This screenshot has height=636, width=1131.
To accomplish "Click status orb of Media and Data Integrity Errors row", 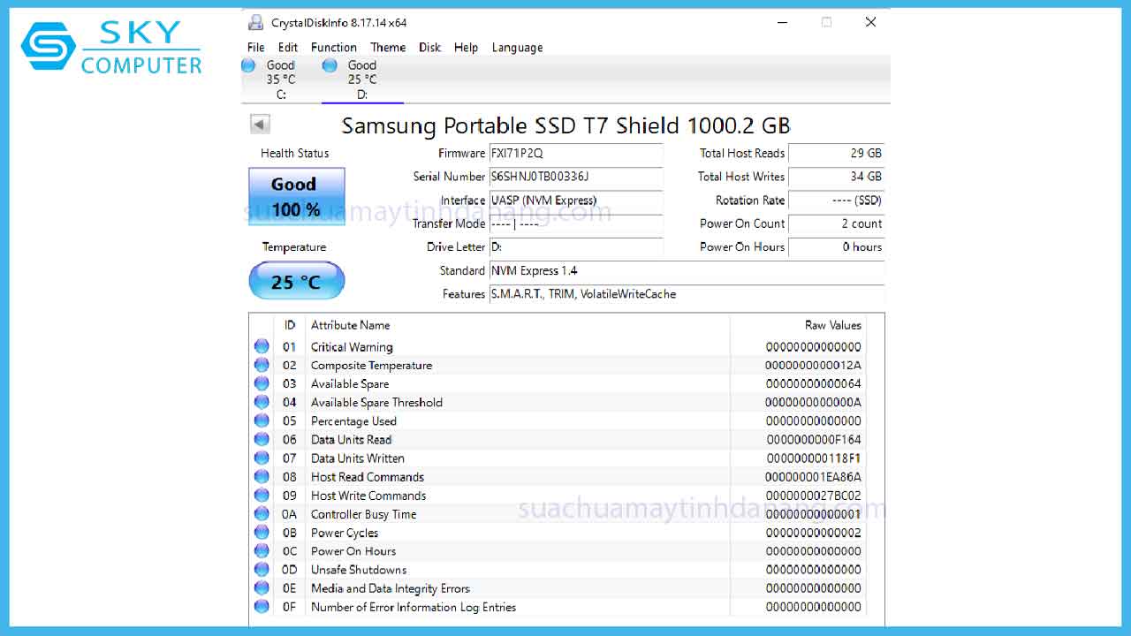I will click(262, 587).
